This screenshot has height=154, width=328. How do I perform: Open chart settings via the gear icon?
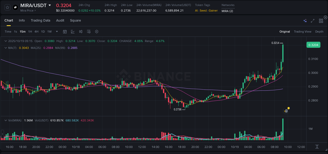(97, 32)
